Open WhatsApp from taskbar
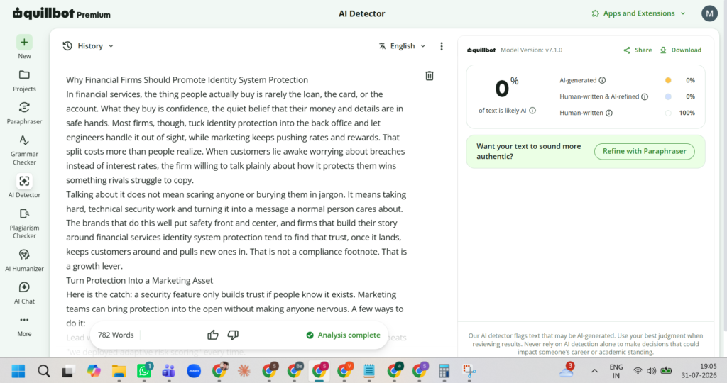Image resolution: width=727 pixels, height=383 pixels. tap(144, 371)
